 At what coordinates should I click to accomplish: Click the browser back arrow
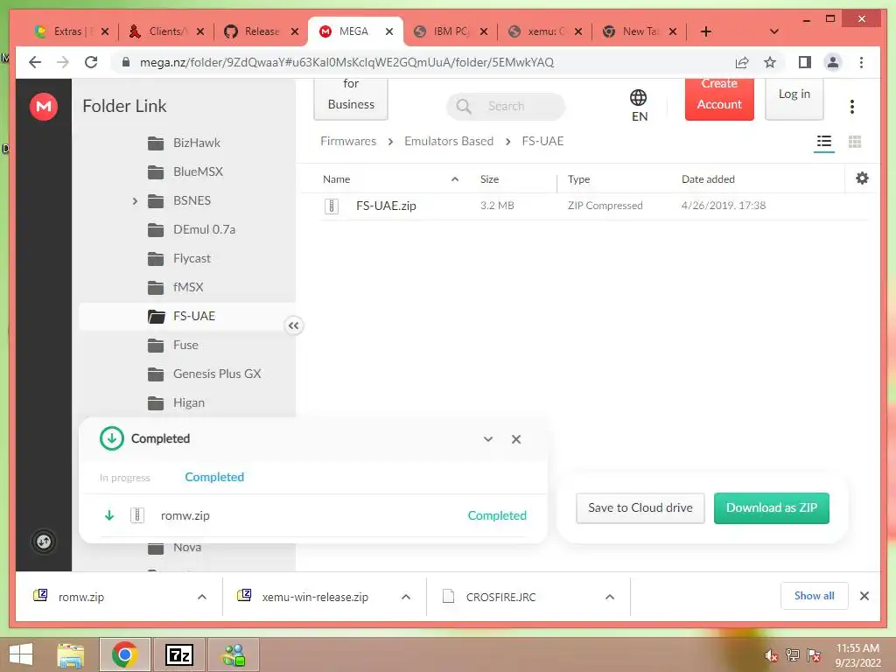35,62
